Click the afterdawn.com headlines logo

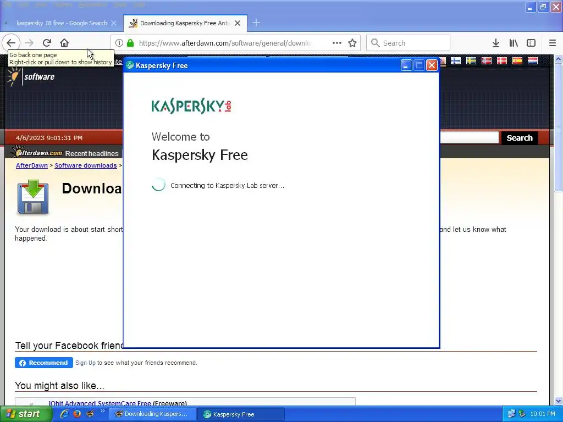37,153
